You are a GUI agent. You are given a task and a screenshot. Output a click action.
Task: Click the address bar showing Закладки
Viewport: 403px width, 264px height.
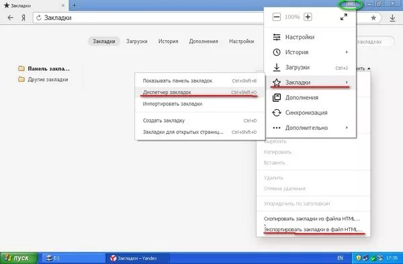[149, 17]
